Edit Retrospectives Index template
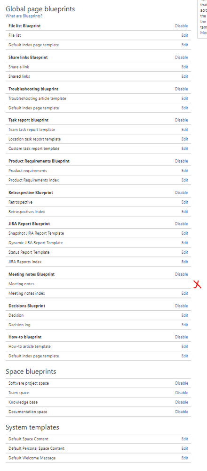 coord(185,212)
